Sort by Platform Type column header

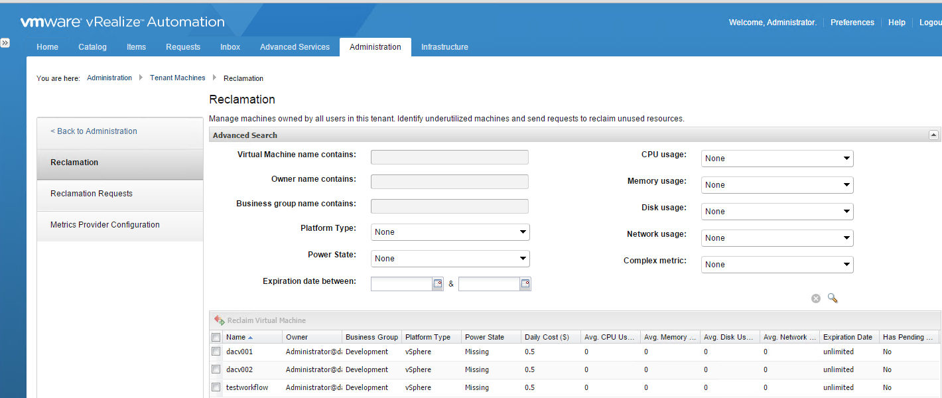[x=431, y=337]
